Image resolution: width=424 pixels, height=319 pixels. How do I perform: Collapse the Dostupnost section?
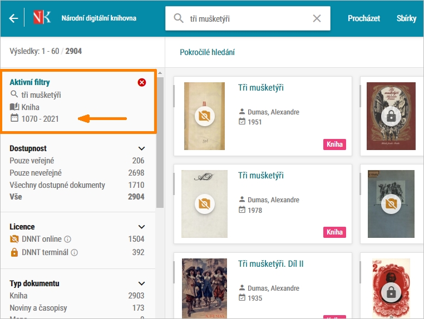click(x=141, y=148)
